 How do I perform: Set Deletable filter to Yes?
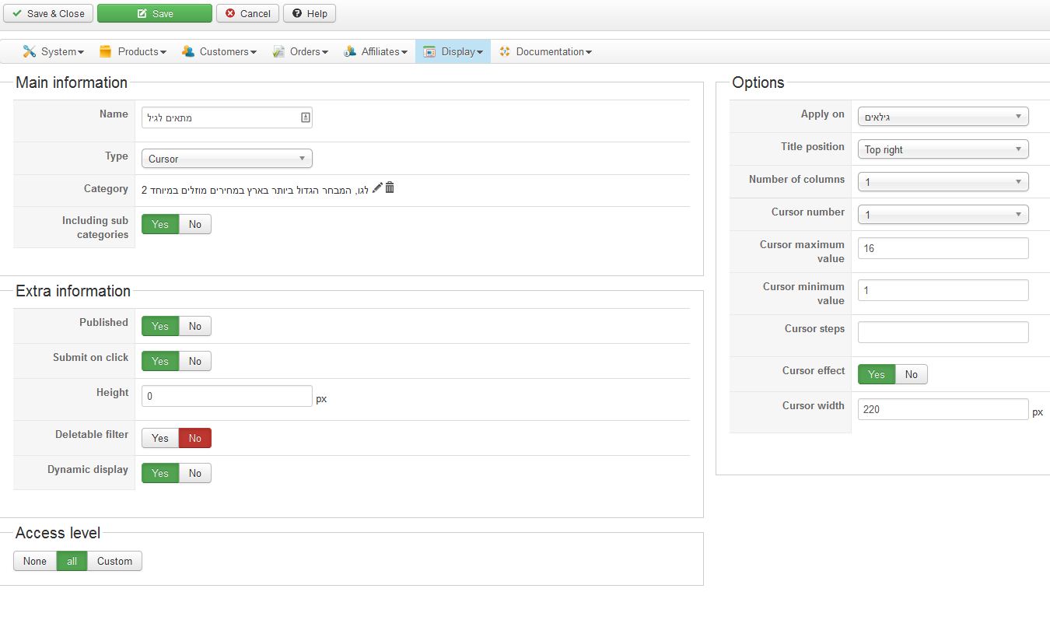tap(160, 439)
